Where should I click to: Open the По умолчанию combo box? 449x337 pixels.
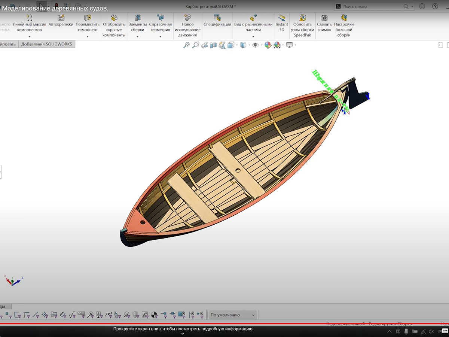click(233, 315)
